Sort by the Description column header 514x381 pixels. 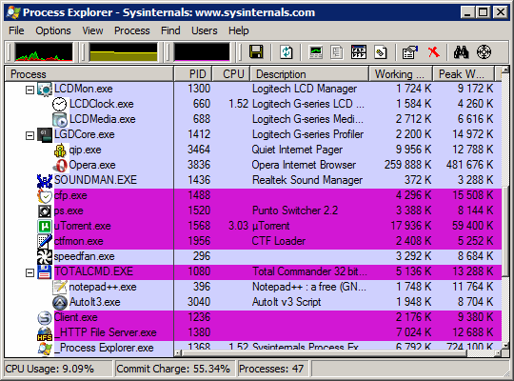[x=309, y=74]
